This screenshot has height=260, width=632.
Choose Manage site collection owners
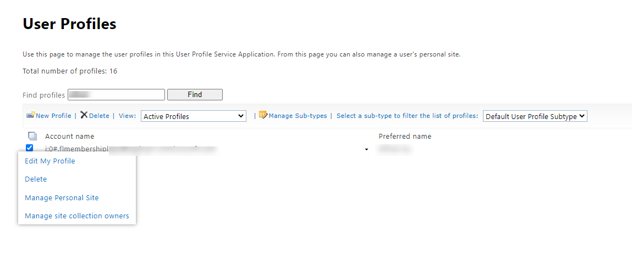point(77,216)
